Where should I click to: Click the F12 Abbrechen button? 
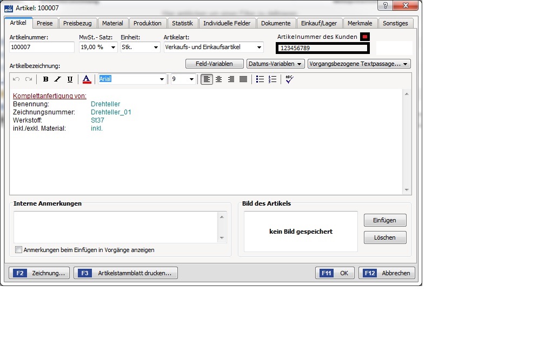coord(387,273)
